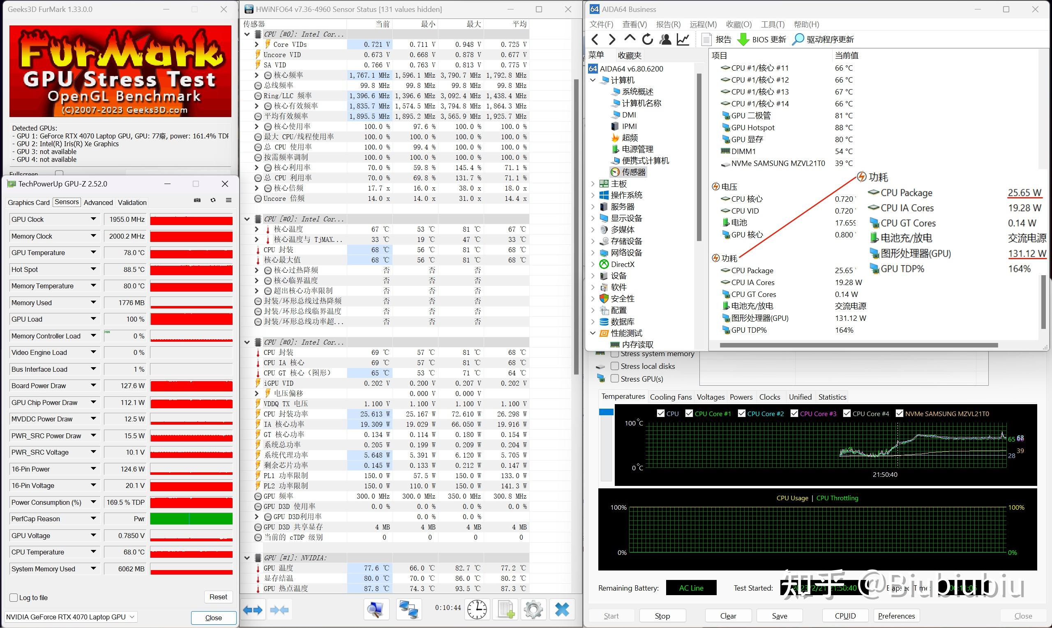Open the Cooling Fans tab
Screen dimensions: 1052x628
click(x=671, y=397)
